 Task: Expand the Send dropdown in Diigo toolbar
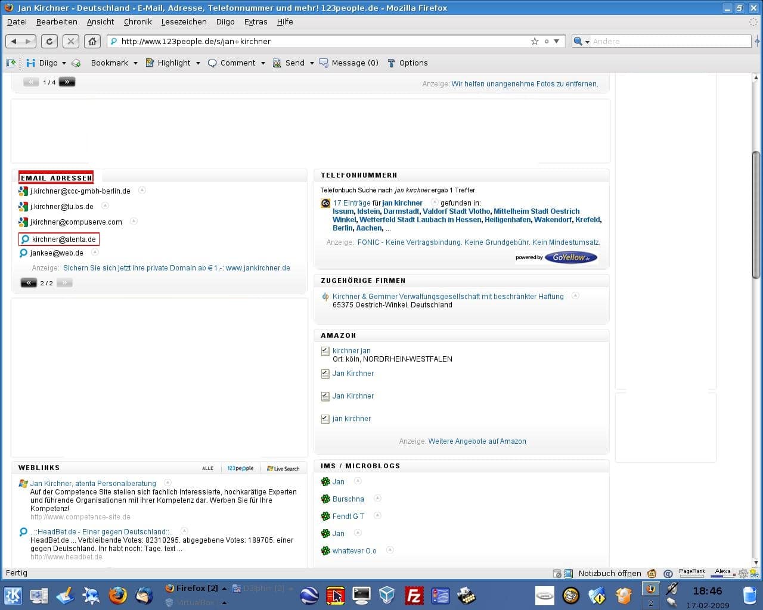[x=312, y=63]
